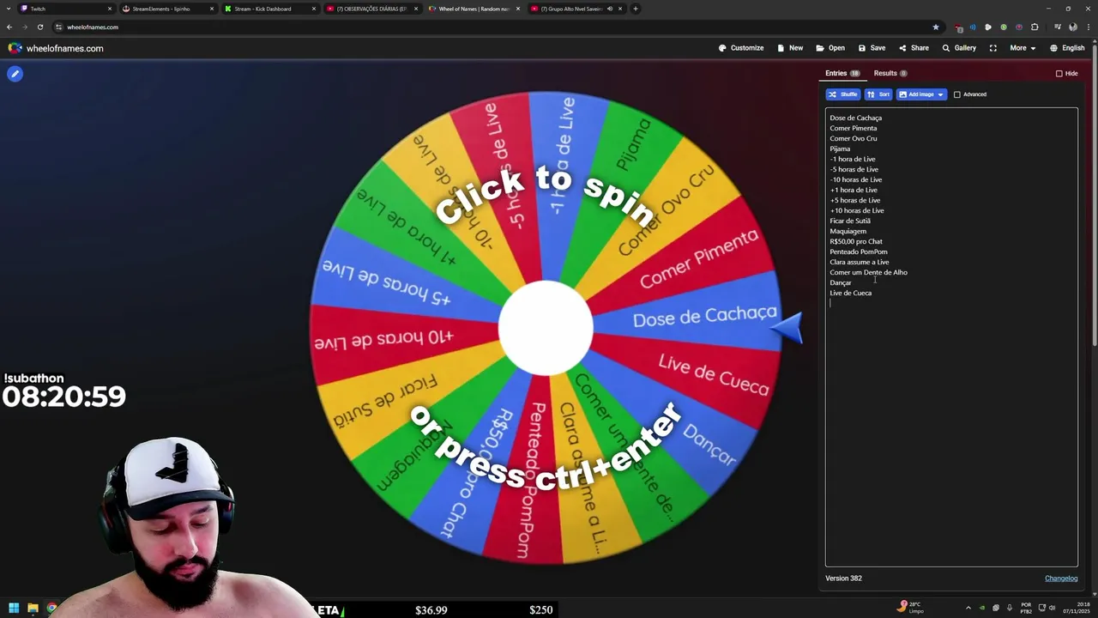Screen dimensions: 1098x618
Task: Open a new browser tab
Action: click(x=635, y=9)
